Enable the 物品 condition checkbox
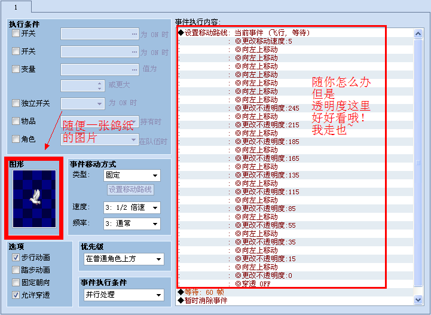 pyautogui.click(x=16, y=121)
